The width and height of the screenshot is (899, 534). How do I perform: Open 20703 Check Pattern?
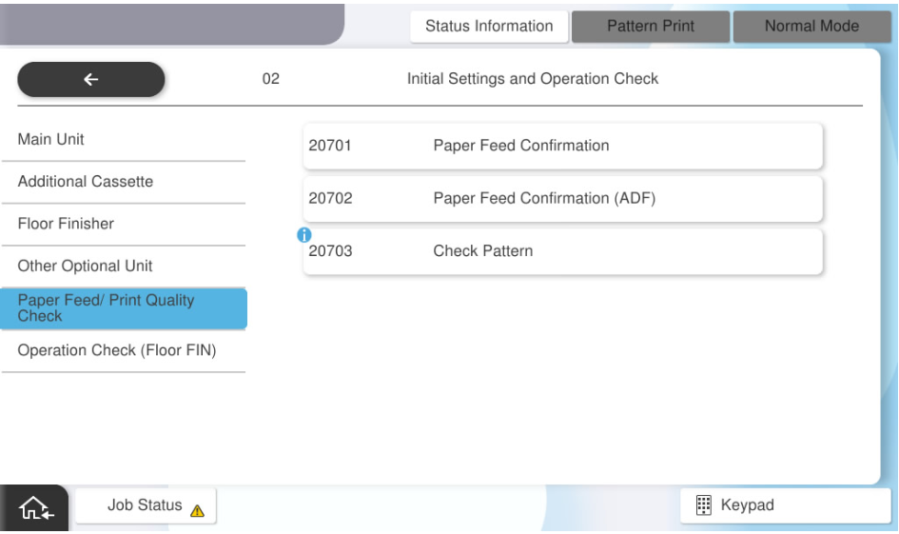pyautogui.click(x=562, y=252)
